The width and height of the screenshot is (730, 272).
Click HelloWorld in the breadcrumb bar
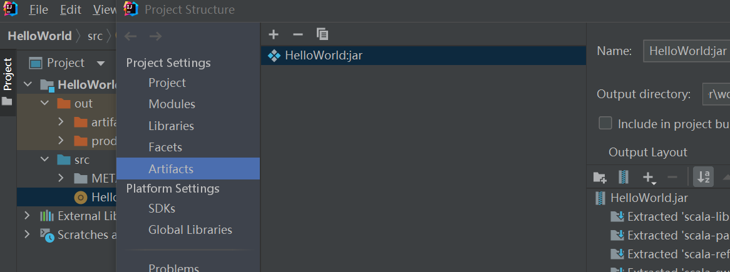point(39,36)
